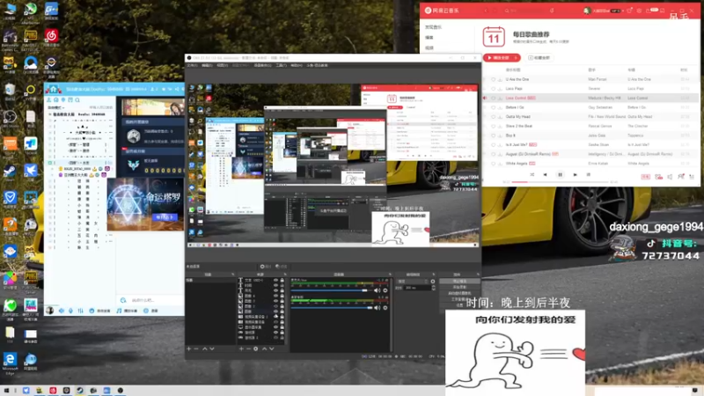Move selected OBS source down
Viewport: 704px width, 396px height.
[x=271, y=348]
